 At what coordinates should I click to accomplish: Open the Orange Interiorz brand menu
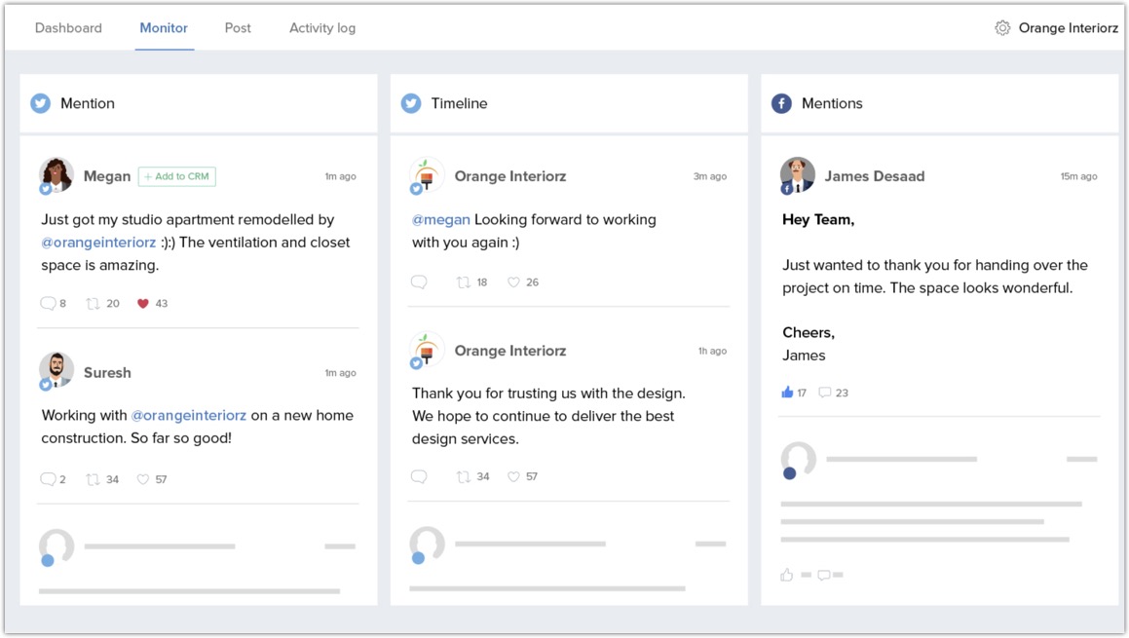(x=1068, y=28)
